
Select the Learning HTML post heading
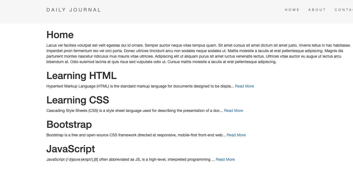[81, 75]
